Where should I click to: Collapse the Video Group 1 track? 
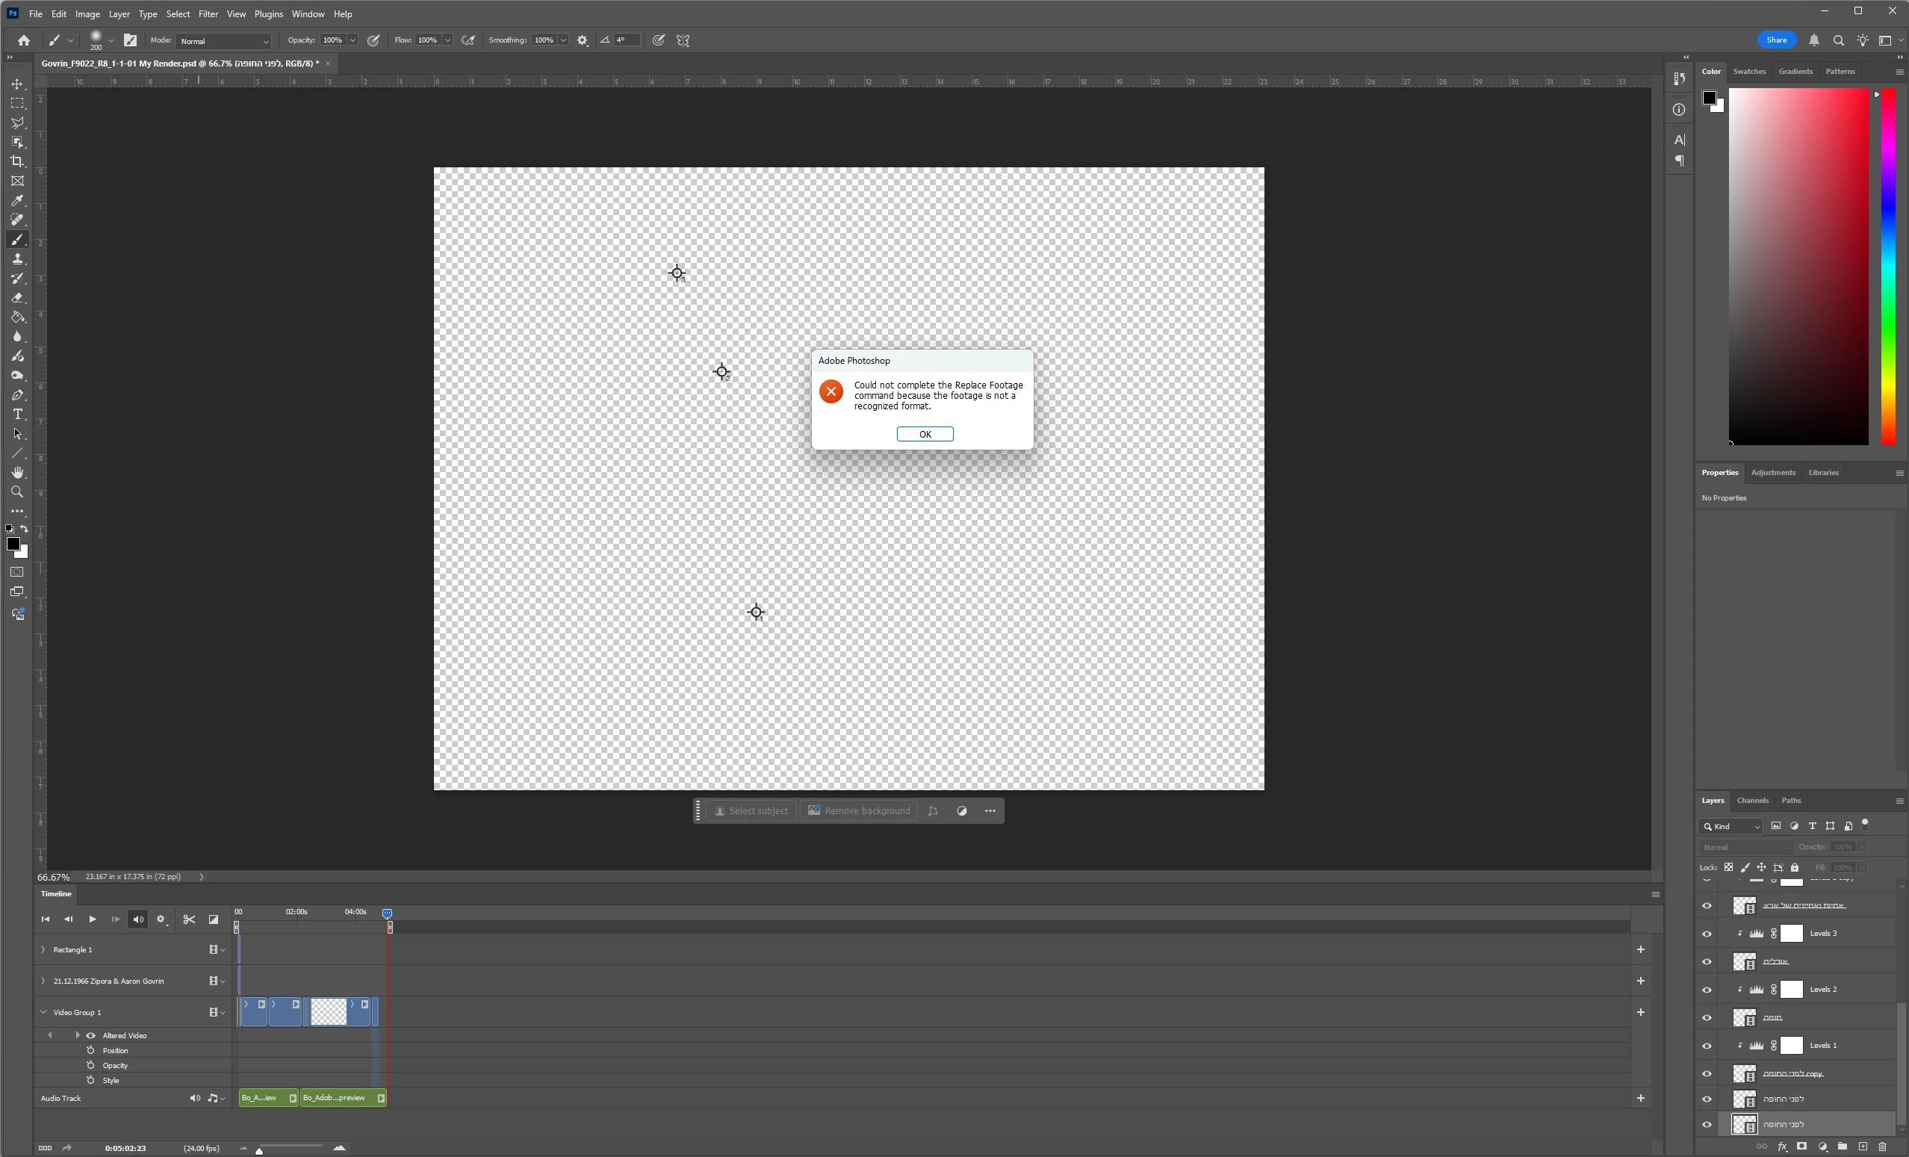(43, 1012)
